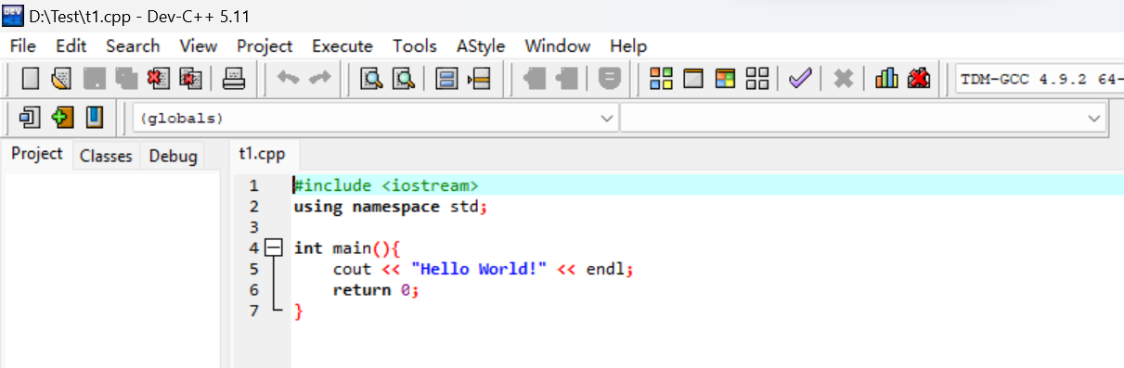This screenshot has width=1124, height=368.
Task: Open the Edit menu
Action: 71,46
